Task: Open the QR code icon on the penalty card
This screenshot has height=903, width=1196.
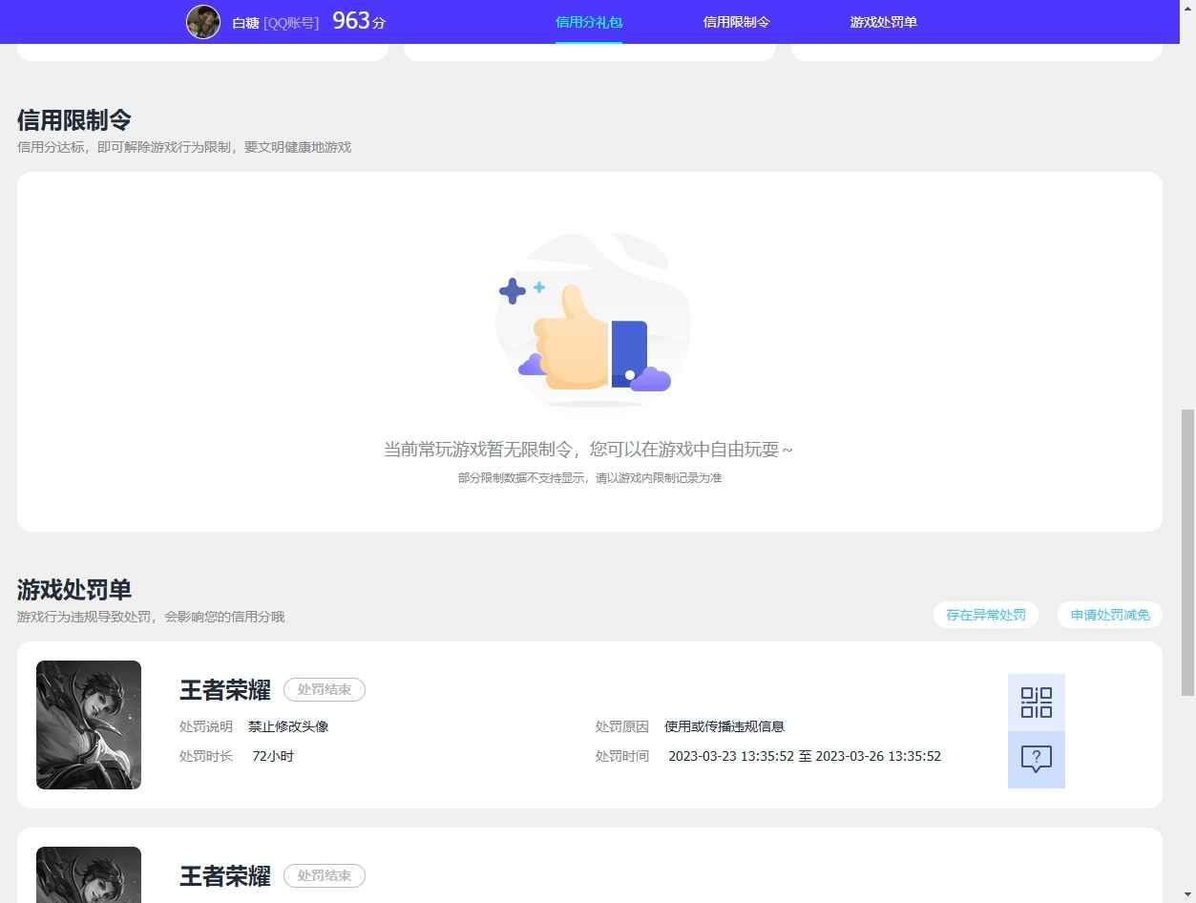Action: pos(1036,703)
